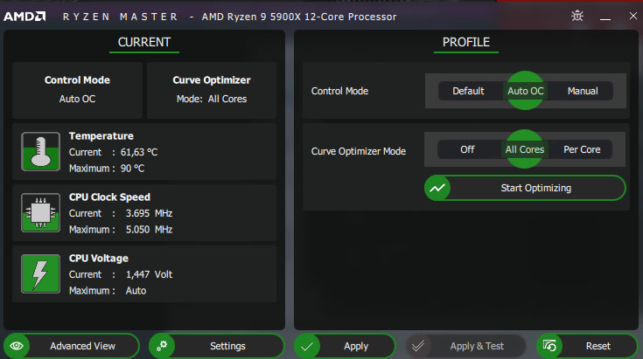Set Control Mode to Default
This screenshot has height=359, width=643.
(468, 91)
